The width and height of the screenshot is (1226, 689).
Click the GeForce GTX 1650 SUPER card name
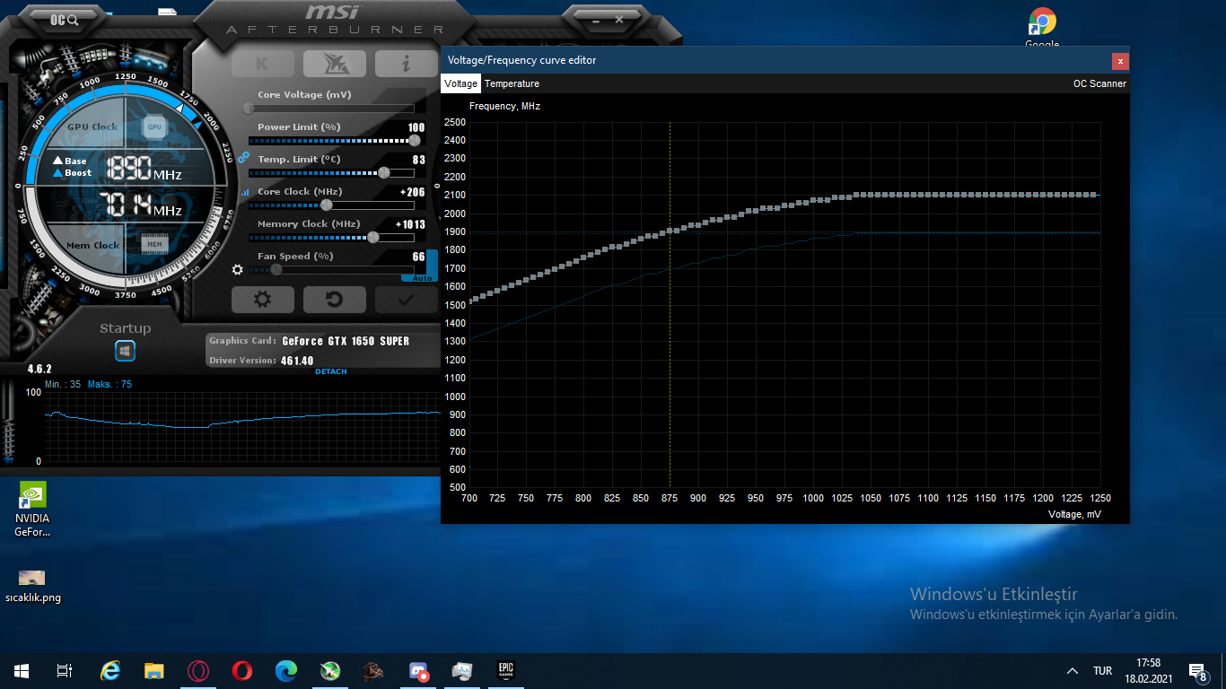(346, 341)
